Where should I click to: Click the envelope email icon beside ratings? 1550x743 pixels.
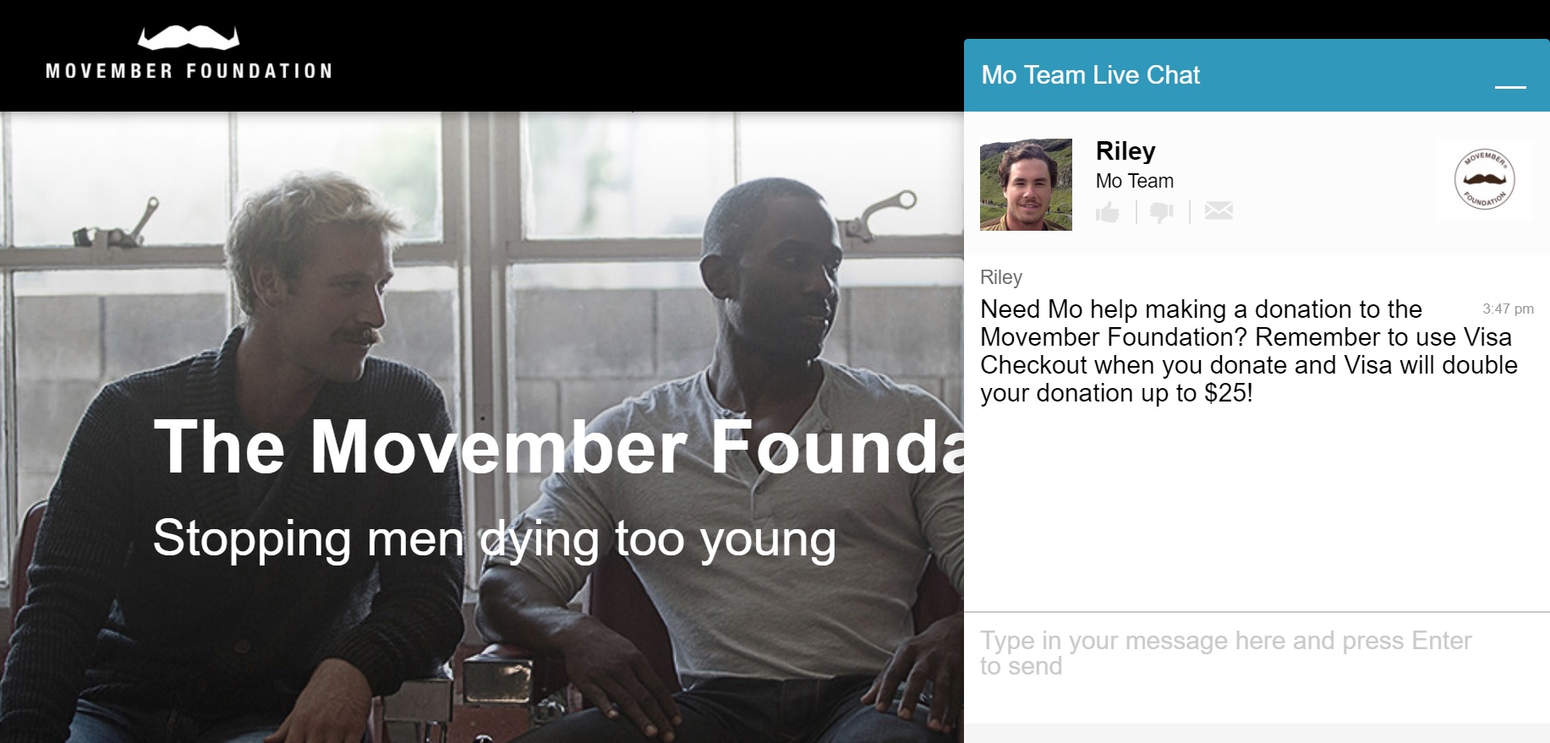(1218, 210)
